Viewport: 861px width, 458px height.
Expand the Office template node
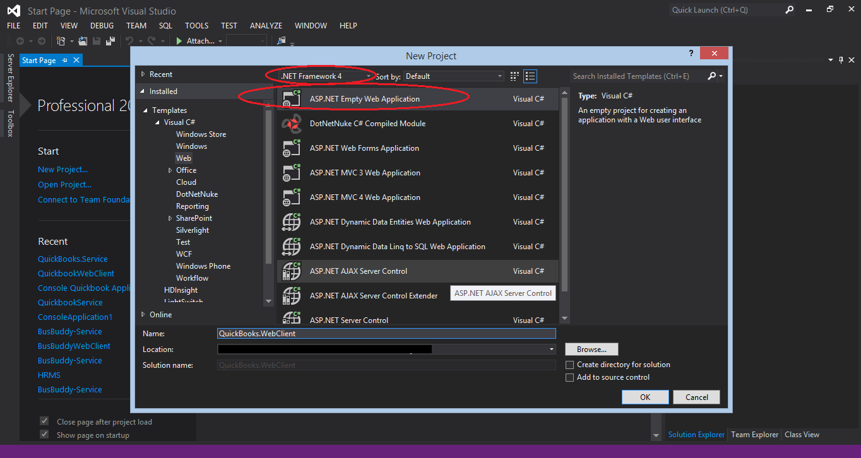[x=170, y=170]
